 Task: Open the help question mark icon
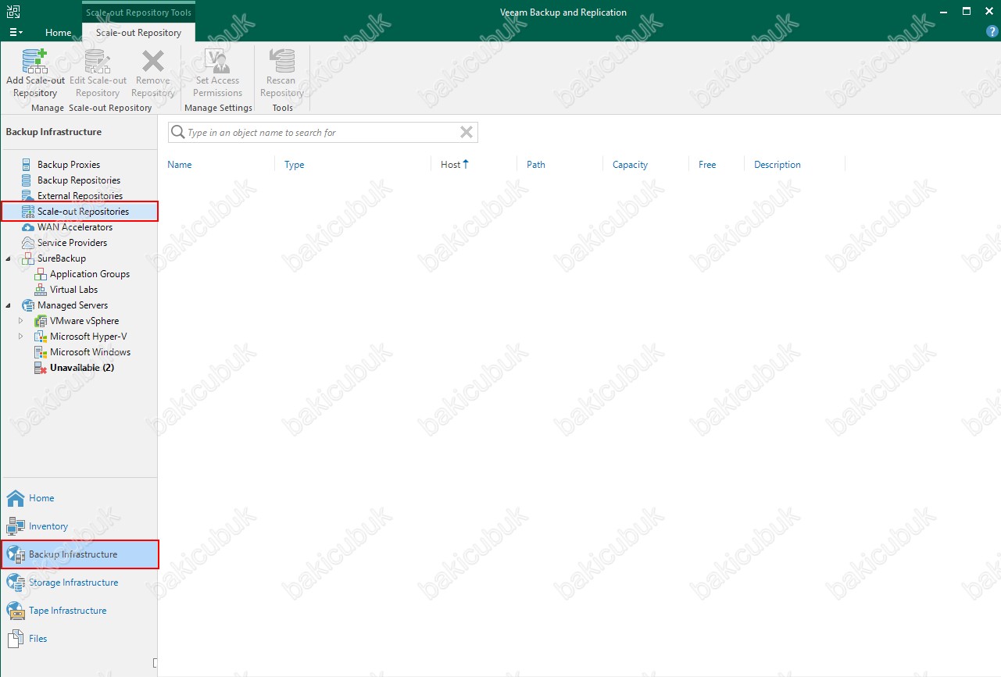992,32
